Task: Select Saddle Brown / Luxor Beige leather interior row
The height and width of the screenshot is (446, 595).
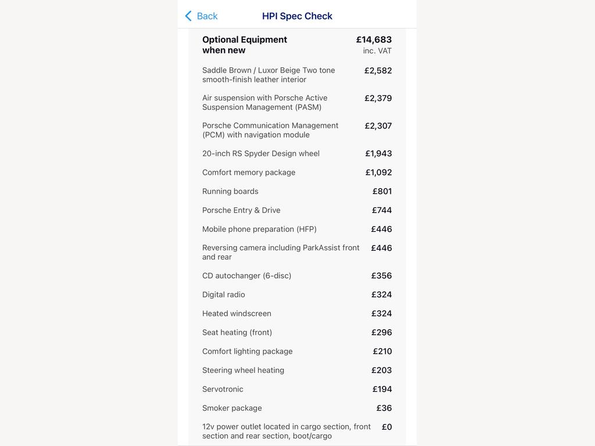Action: (297, 75)
